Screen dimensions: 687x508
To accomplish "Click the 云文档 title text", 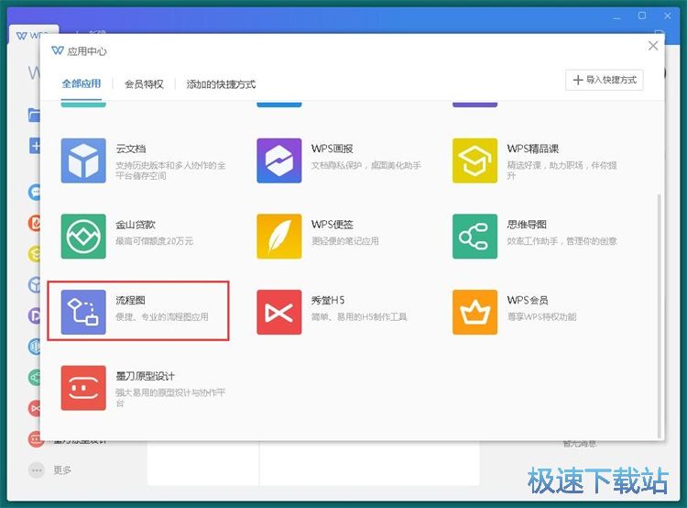I will point(131,149).
